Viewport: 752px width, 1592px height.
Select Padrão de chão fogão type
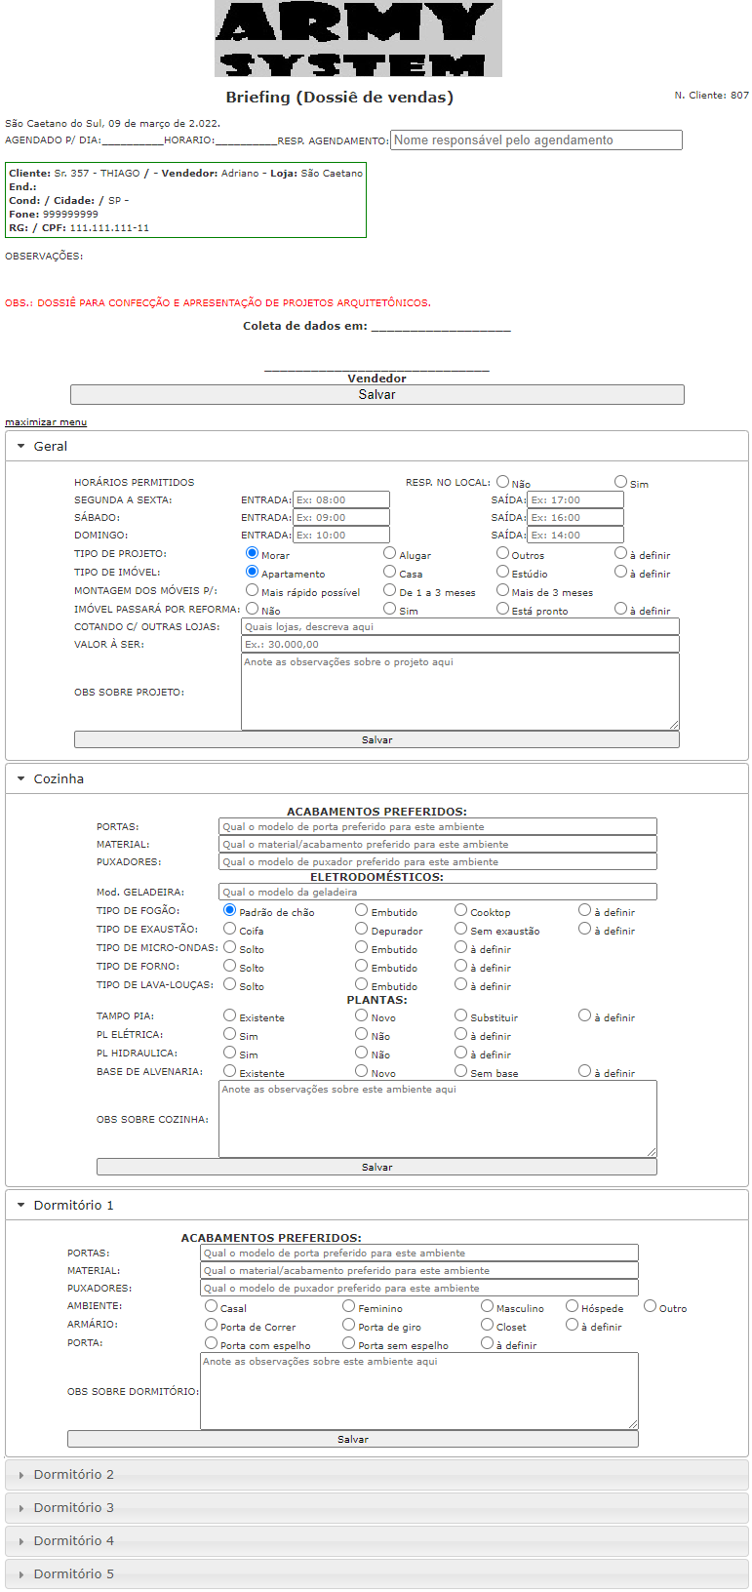tap(230, 909)
